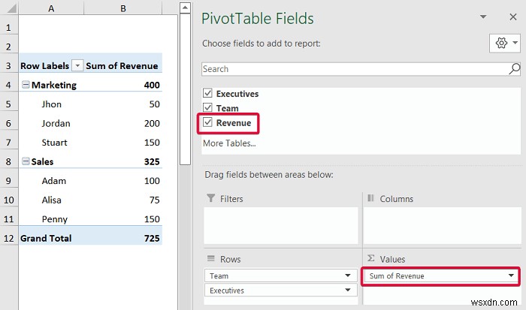Collapse the Sales group
Screen dimensions: 526x310
click(x=26, y=161)
